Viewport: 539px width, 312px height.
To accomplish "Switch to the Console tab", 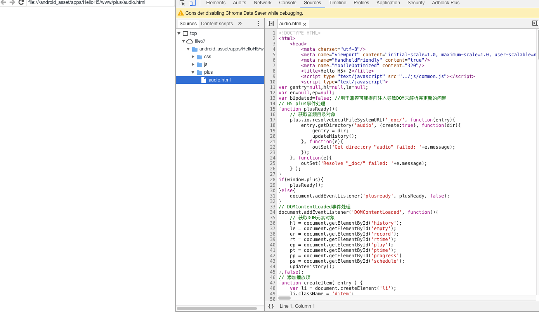I will coord(288,3).
